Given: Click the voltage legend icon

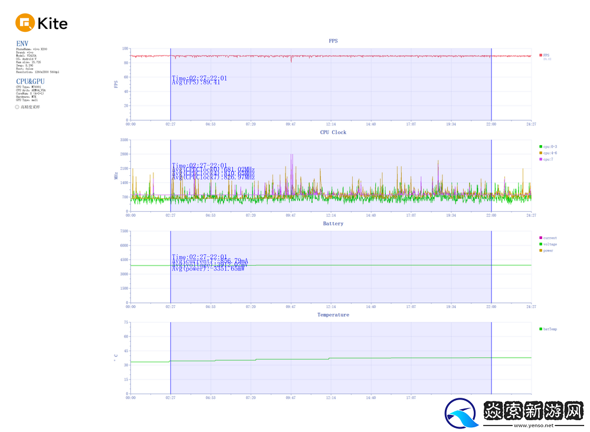Looking at the screenshot, I should tap(540, 244).
